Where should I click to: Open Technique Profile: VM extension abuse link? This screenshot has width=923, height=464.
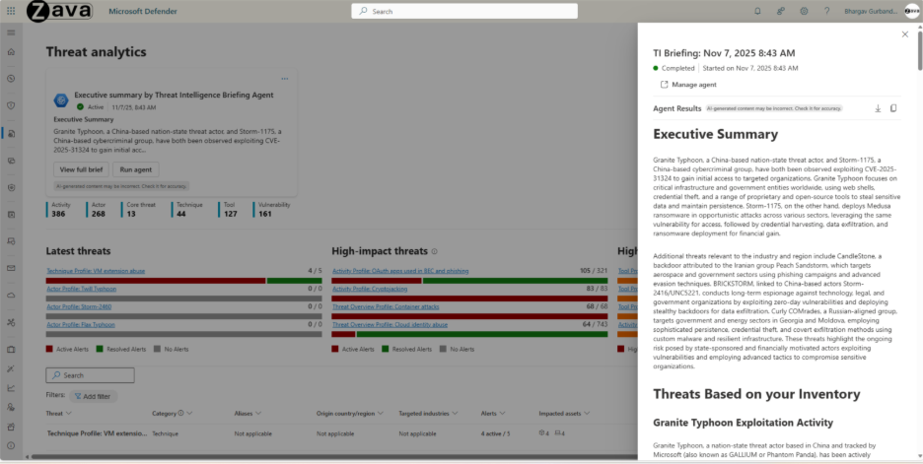pyautogui.click(x=96, y=271)
